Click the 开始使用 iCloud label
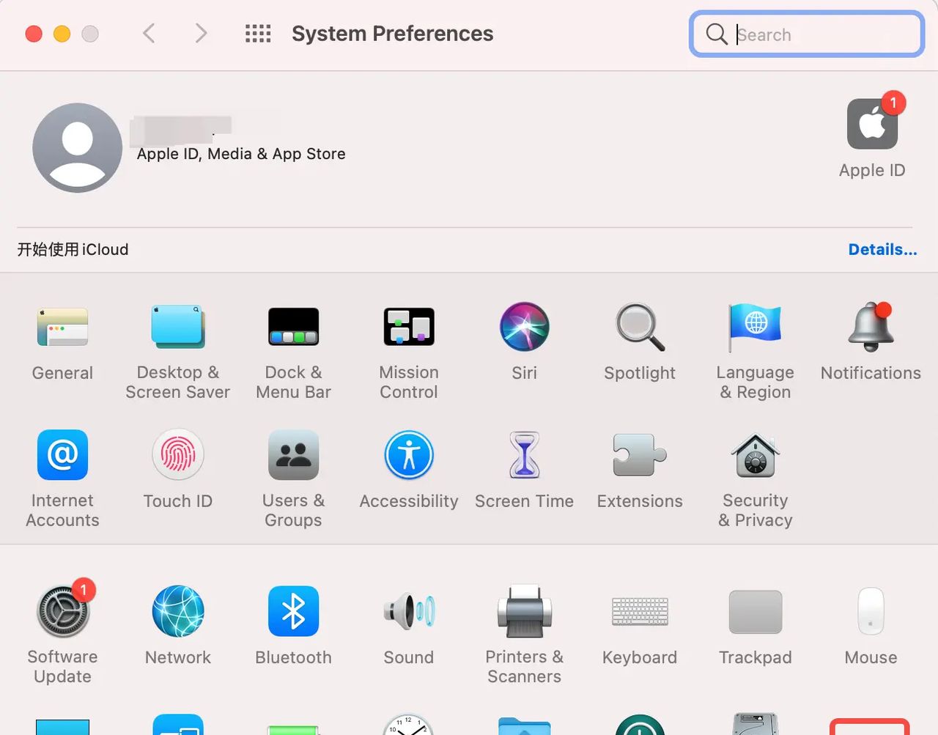938x735 pixels. coord(73,249)
